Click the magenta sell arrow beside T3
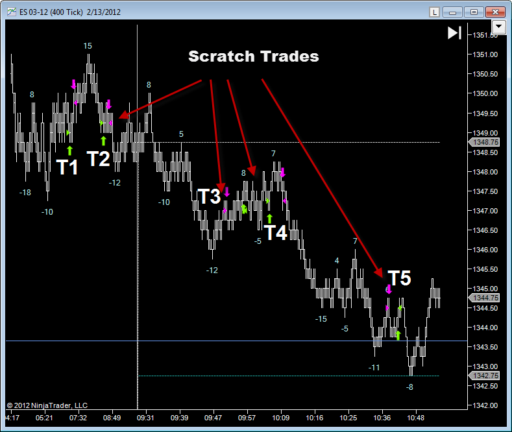The width and height of the screenshot is (512, 432). [226, 192]
